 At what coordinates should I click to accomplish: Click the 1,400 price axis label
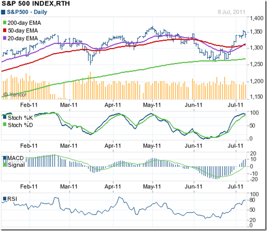[x=256, y=18]
